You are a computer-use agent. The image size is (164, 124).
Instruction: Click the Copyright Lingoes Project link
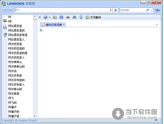point(20,120)
